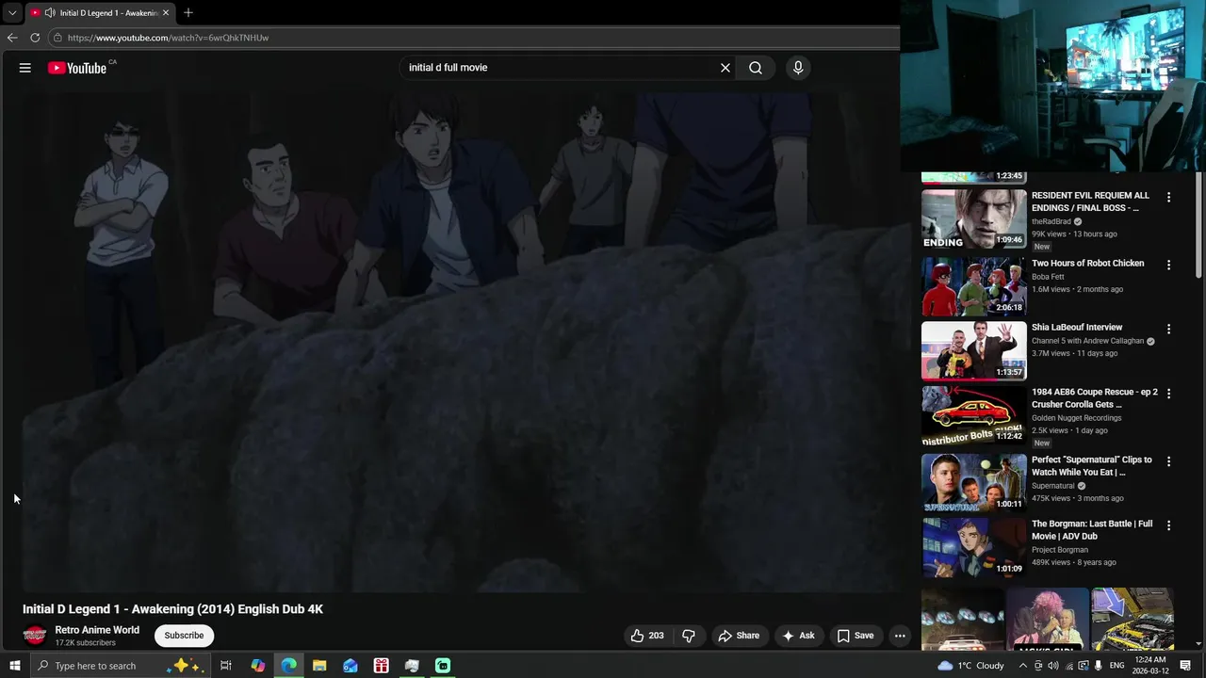Open Task View in the taskbar
Screen dimensions: 1206x678
point(226,666)
